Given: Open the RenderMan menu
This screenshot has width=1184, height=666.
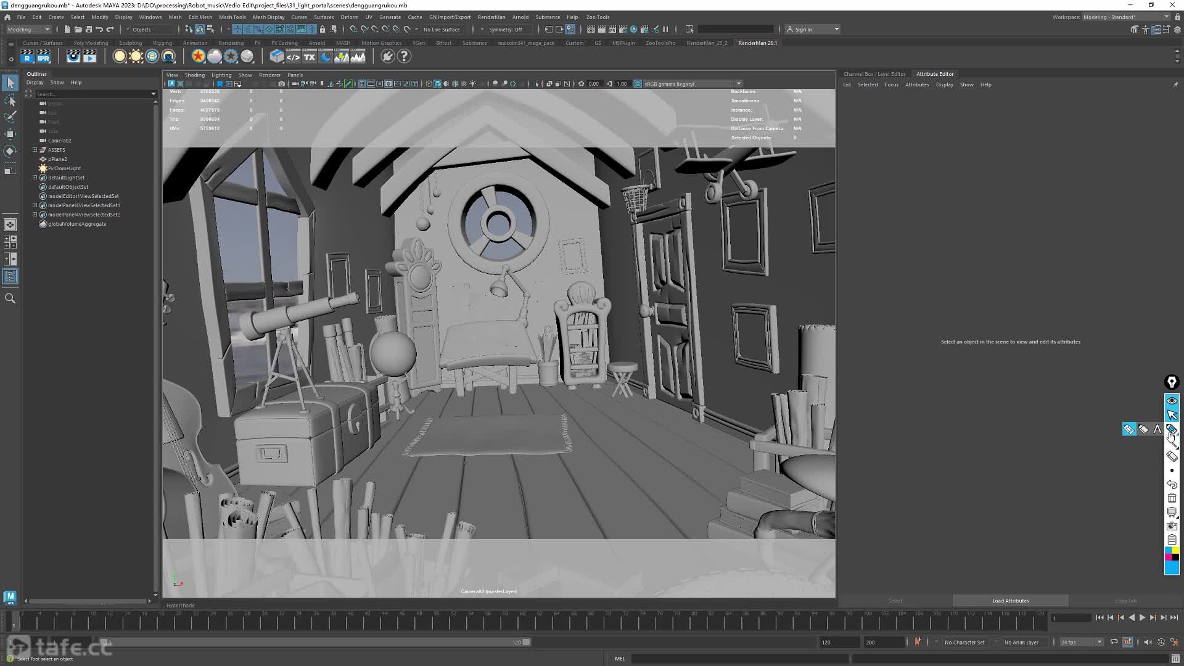Looking at the screenshot, I should click(491, 17).
